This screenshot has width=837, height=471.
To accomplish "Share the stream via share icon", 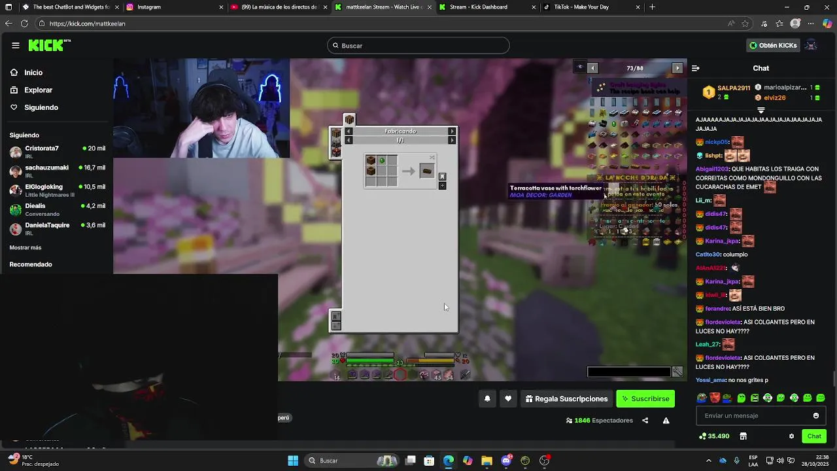I will tap(645, 421).
